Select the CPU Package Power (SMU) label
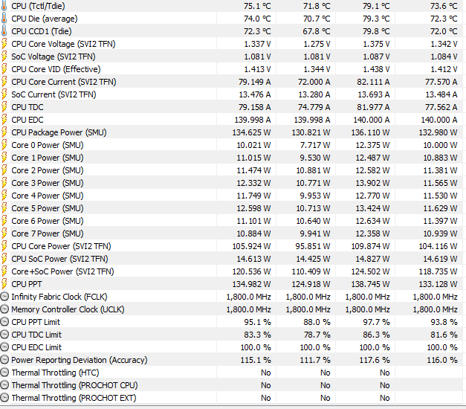The image size is (466, 409). tap(59, 132)
